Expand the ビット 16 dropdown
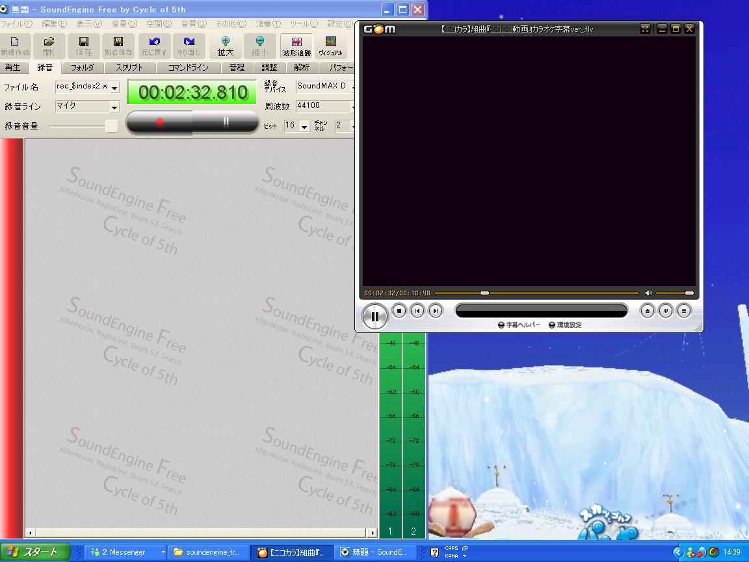 tap(304, 127)
